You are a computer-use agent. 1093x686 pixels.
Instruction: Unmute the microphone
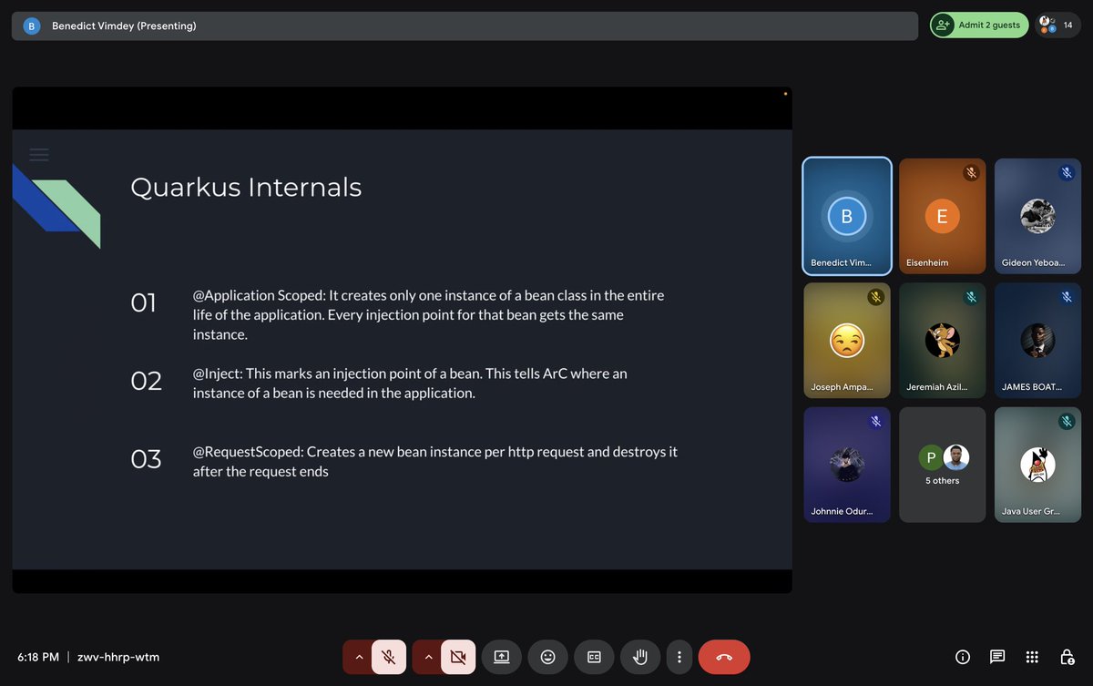[x=389, y=657]
